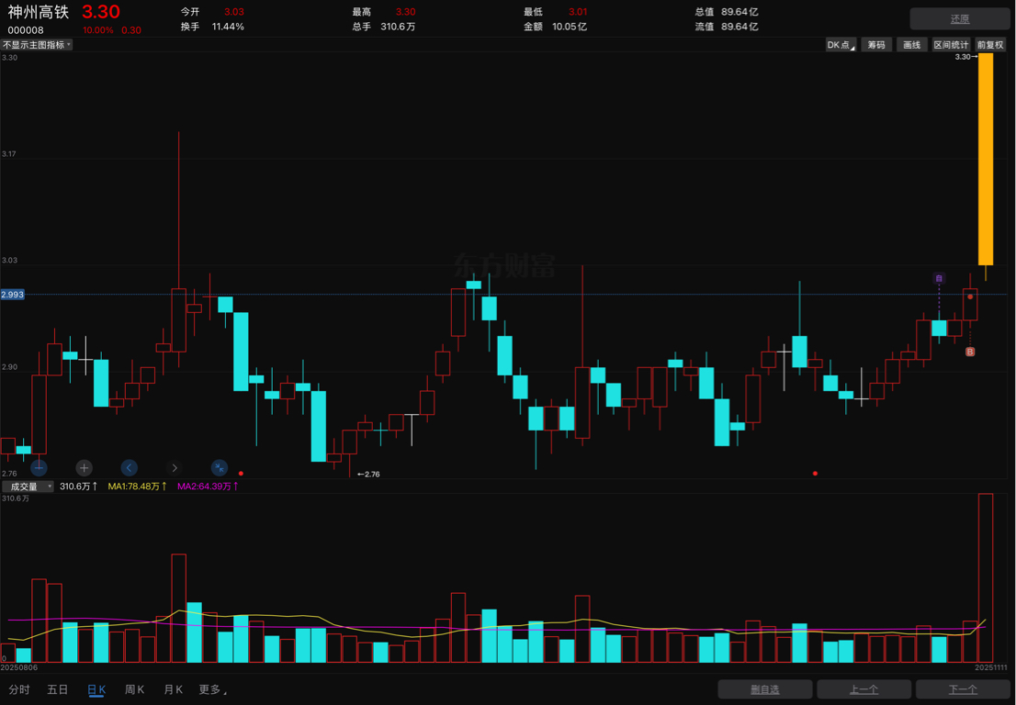
Task: Click the 总值 value 89.64亿
Action: click(739, 12)
